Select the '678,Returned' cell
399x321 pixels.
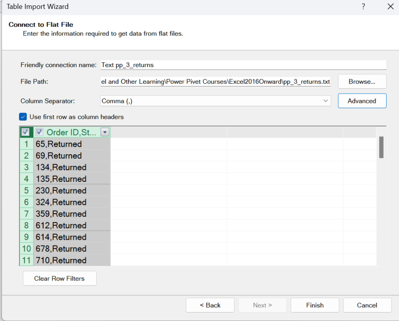[x=72, y=249]
